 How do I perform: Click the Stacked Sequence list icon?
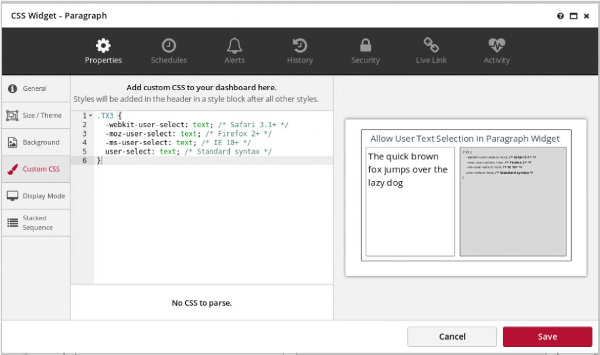pyautogui.click(x=13, y=223)
